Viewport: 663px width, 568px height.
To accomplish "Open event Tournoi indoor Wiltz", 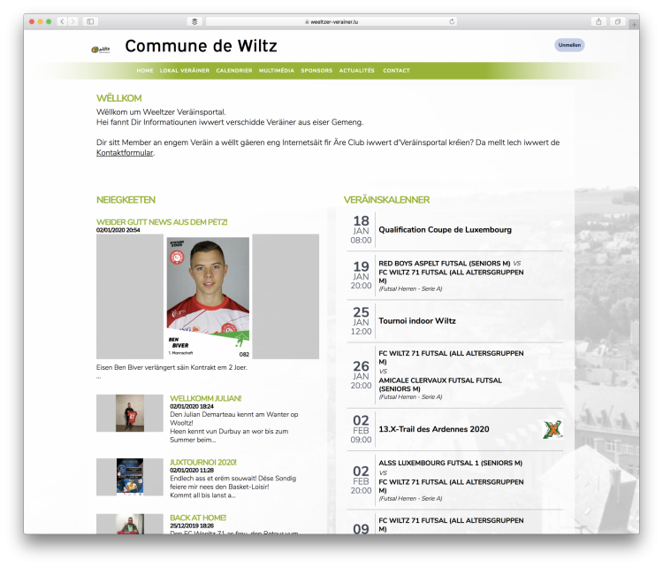I will (417, 321).
